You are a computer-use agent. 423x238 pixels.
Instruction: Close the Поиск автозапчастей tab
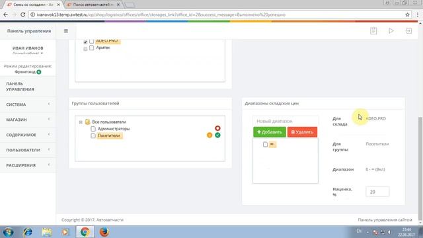[118, 5]
